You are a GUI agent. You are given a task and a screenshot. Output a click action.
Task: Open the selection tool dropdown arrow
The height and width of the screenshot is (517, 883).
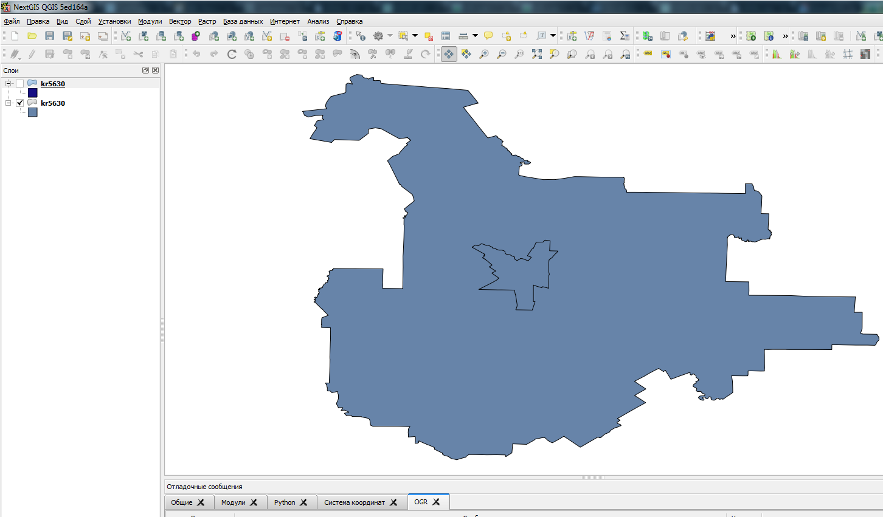(x=415, y=36)
